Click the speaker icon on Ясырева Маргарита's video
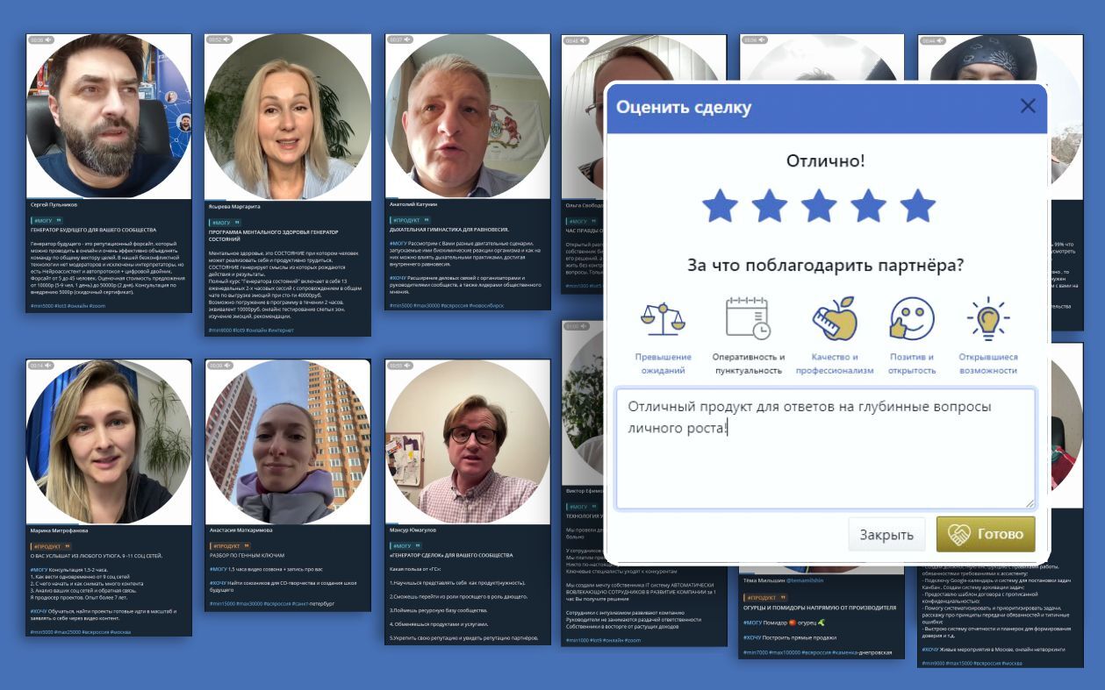 pyautogui.click(x=226, y=40)
